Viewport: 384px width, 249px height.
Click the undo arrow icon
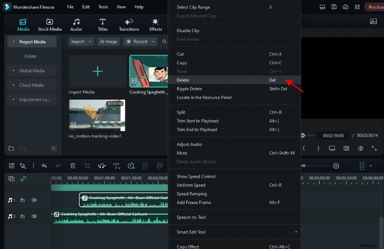[x=44, y=166]
